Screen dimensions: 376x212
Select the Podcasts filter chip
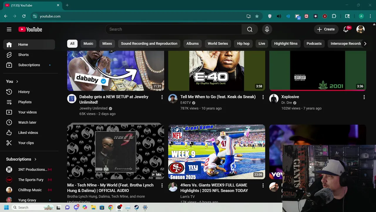pyautogui.click(x=314, y=44)
